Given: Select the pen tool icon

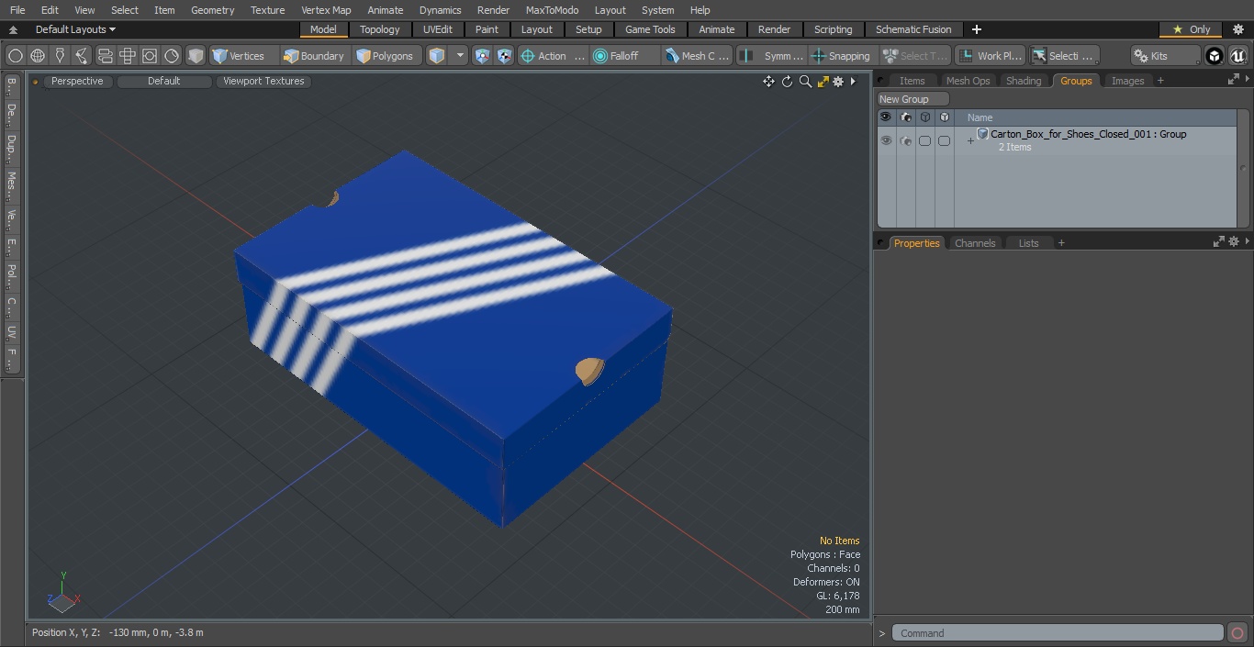Looking at the screenshot, I should point(60,56).
